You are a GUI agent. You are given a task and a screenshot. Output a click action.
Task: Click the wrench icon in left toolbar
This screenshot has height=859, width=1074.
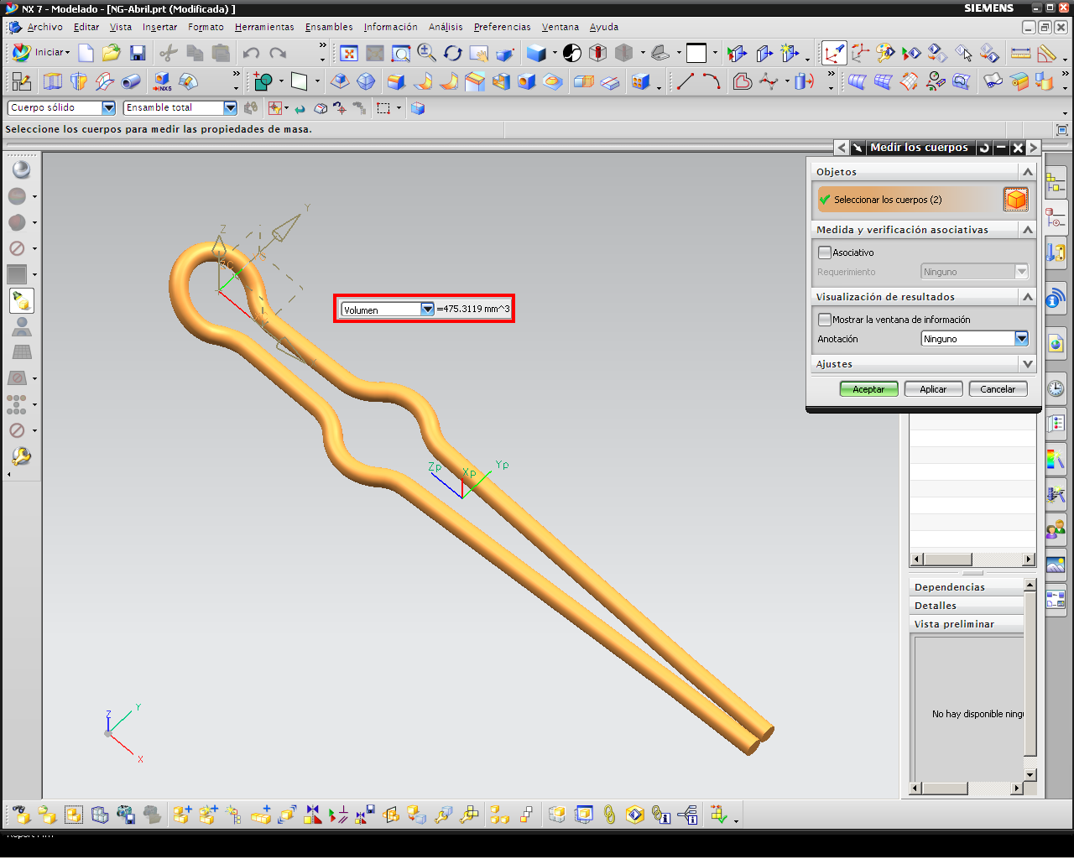[21, 456]
